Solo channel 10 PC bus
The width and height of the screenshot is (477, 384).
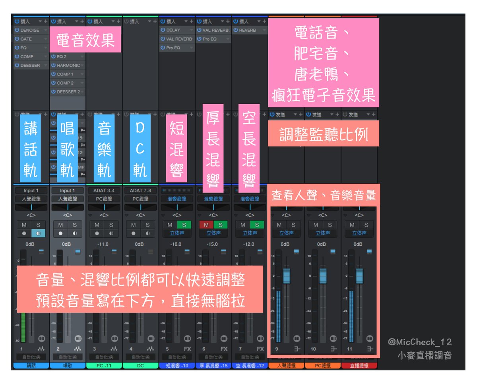coord(330,225)
